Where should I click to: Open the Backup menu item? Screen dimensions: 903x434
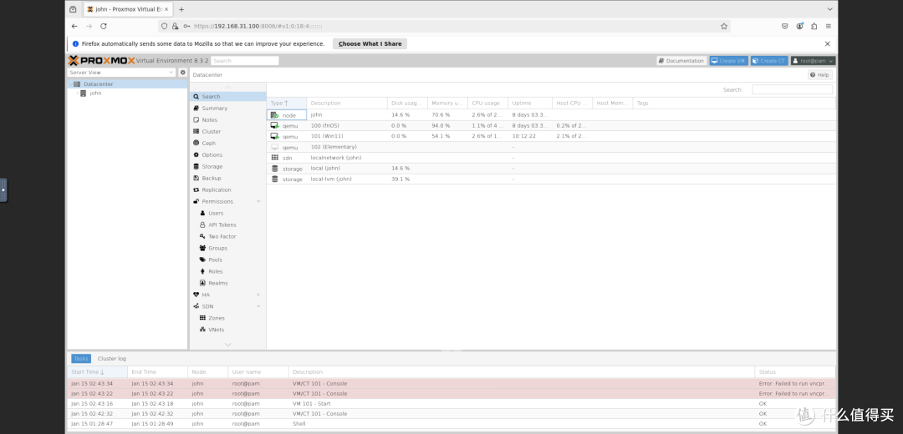tap(228, 179)
